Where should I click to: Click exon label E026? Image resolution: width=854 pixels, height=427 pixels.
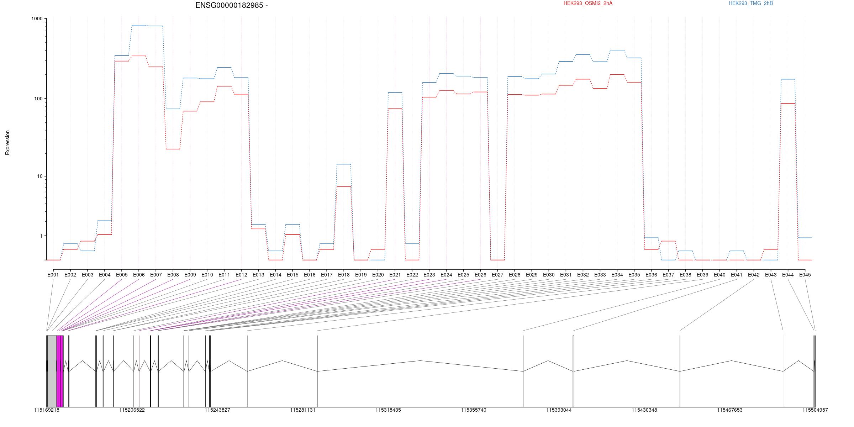pos(480,275)
